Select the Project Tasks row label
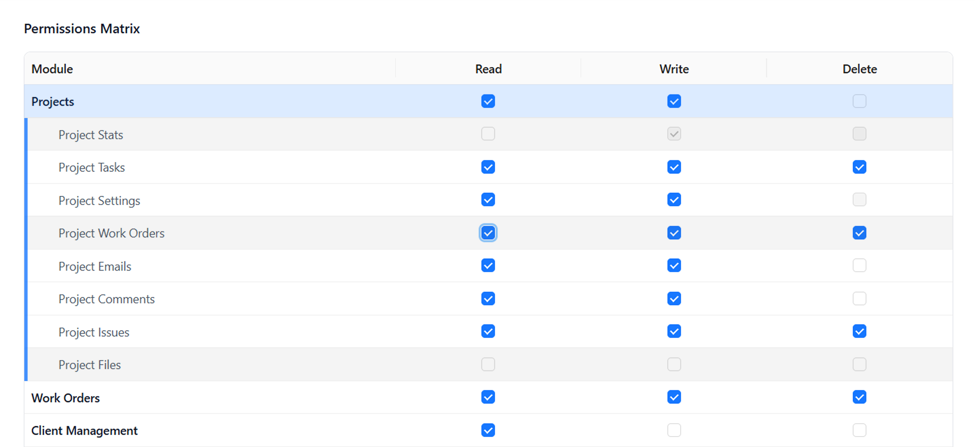975x447 pixels. (92, 168)
